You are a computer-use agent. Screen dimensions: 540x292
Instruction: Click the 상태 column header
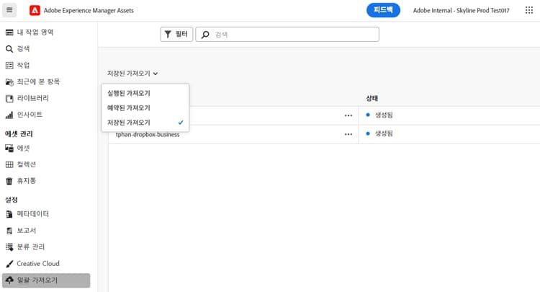point(372,99)
